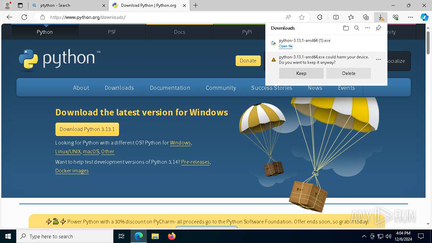Open options for blocked python download
The width and height of the screenshot is (432, 243).
(378, 59)
